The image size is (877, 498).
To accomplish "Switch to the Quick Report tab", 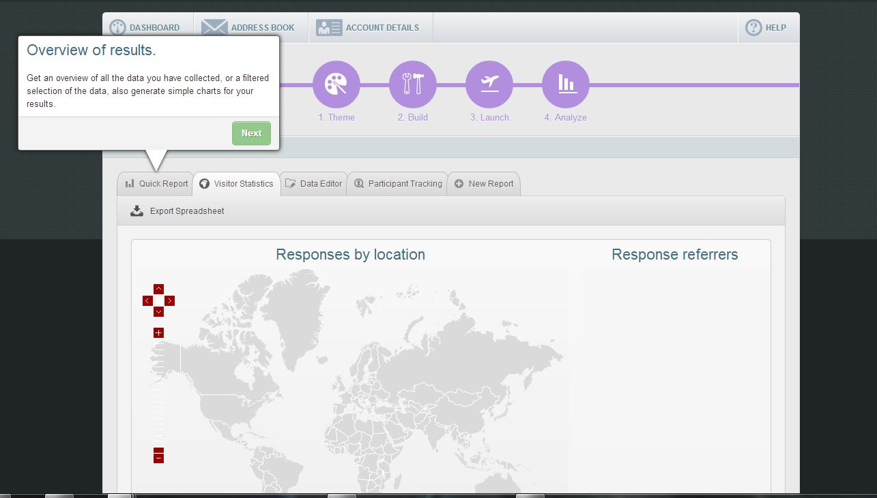I will click(156, 184).
